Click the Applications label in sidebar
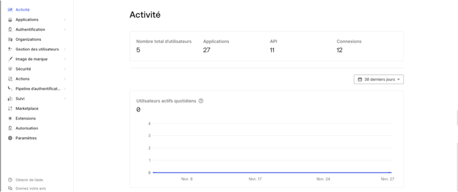This screenshot has height=192, width=458. 27,20
